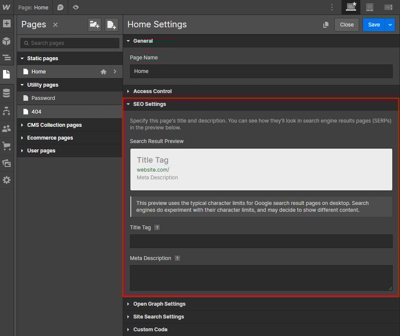Open the Add Elements panel
The width and height of the screenshot is (400, 336).
click(x=7, y=24)
